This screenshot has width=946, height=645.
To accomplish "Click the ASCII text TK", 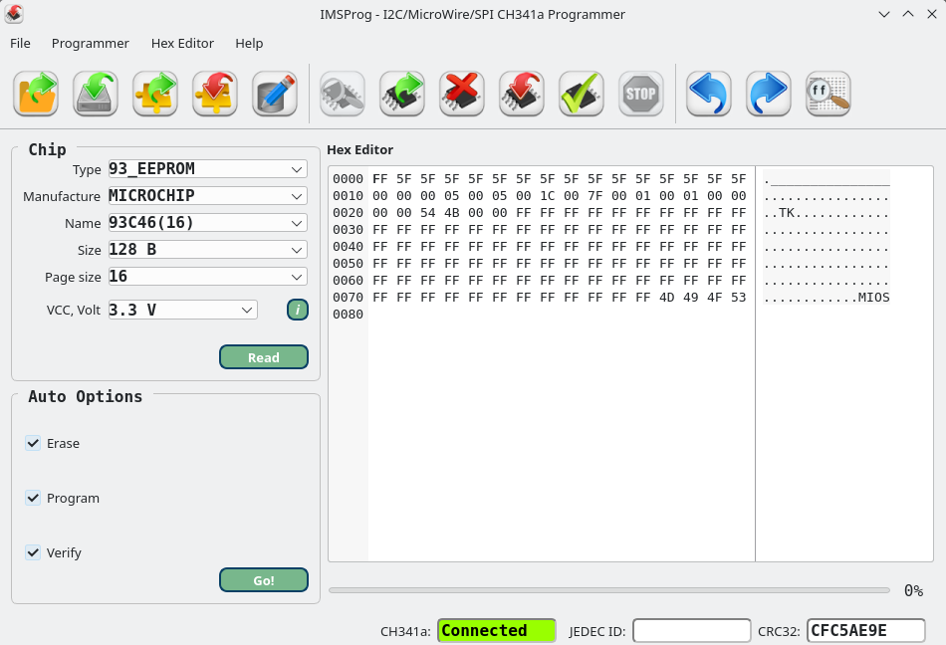I will pyautogui.click(x=787, y=213).
